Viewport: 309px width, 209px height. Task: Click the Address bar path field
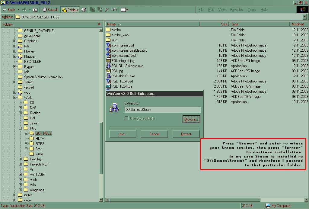point(159,17)
